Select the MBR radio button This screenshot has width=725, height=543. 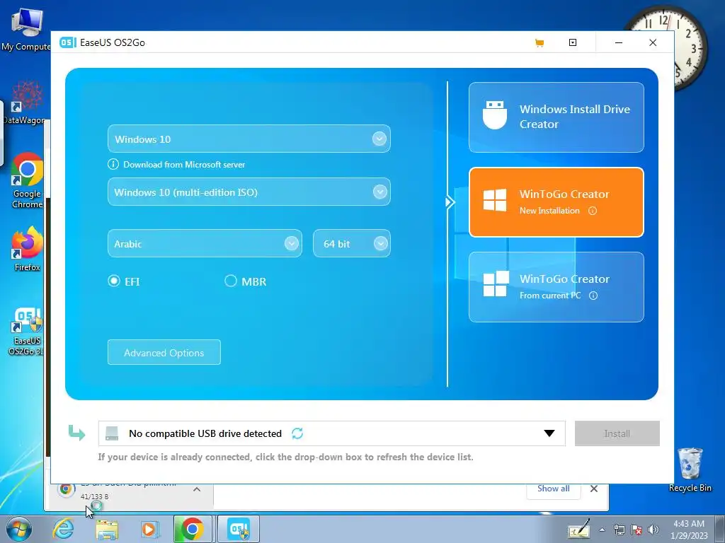click(x=230, y=281)
